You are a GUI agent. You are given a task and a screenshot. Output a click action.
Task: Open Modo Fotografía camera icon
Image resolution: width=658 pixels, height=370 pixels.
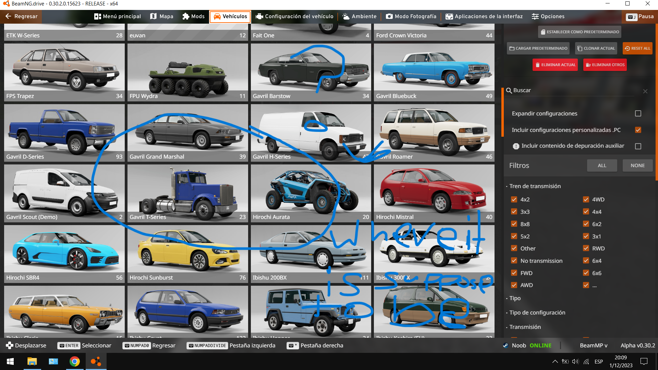[389, 16]
